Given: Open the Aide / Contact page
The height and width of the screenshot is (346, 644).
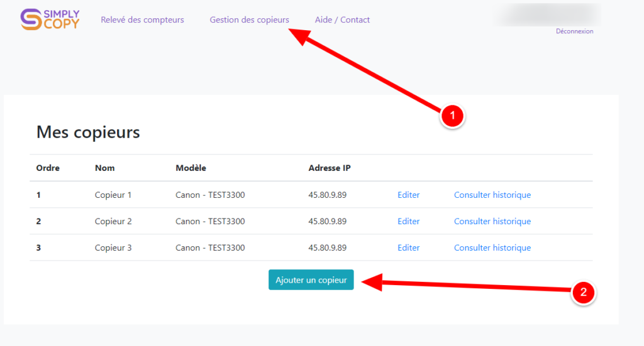Looking at the screenshot, I should [x=342, y=20].
